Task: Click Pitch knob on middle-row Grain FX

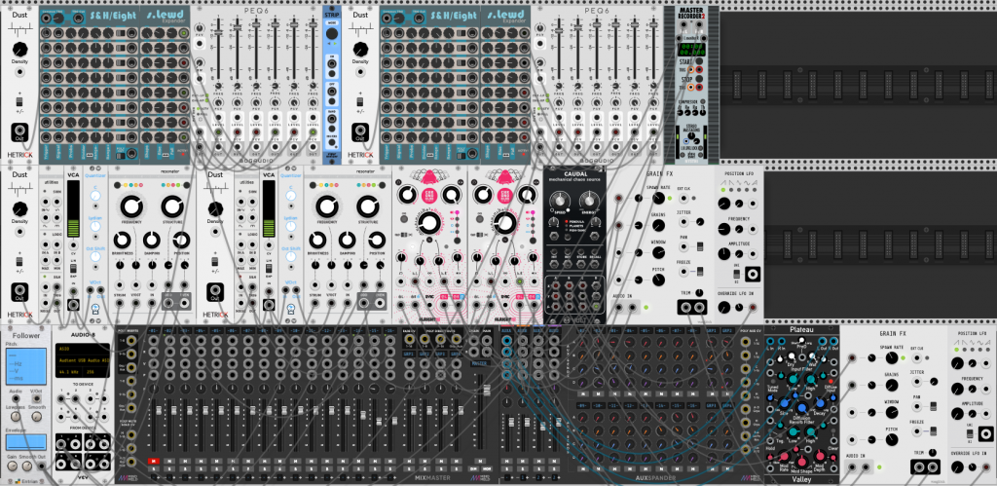Action: pyautogui.click(x=659, y=280)
